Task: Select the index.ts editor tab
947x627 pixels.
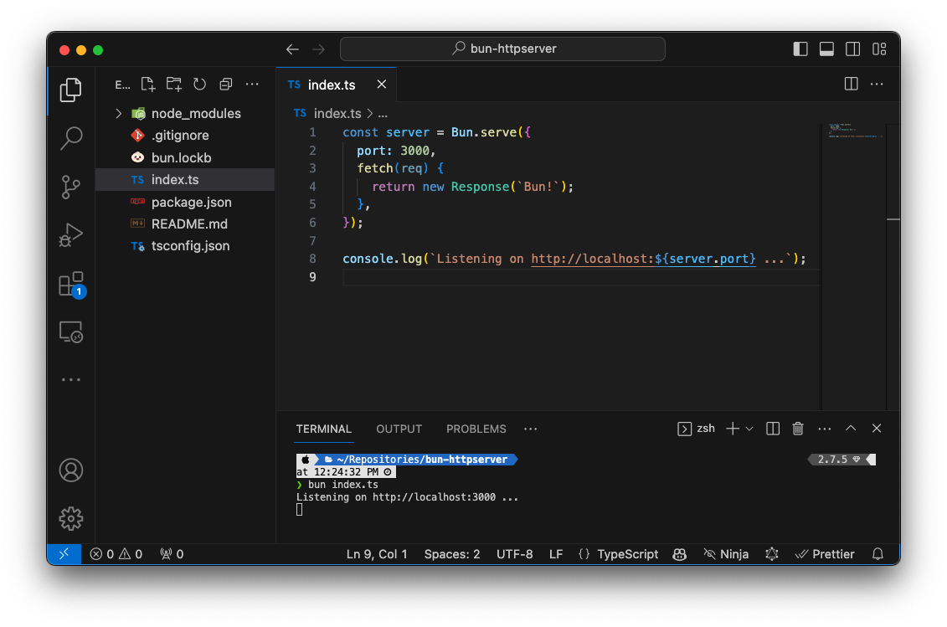Action: pos(337,85)
